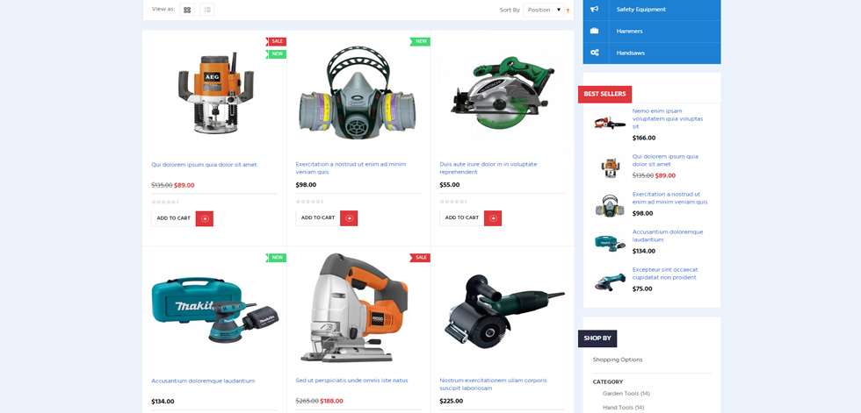This screenshot has height=413, width=861.
Task: Open respirator mask product image
Action: click(358, 93)
